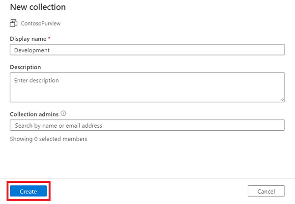The width and height of the screenshot is (295, 204).
Task: Click the Description label
Action: click(26, 67)
